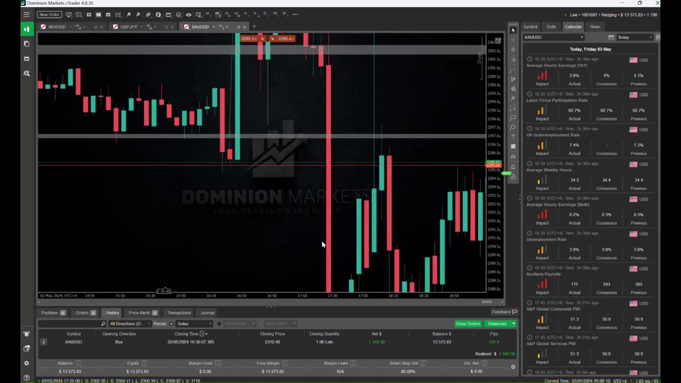This screenshot has width=681, height=383.
Task: Select the ellipse shape drawing tool
Action: [x=513, y=127]
